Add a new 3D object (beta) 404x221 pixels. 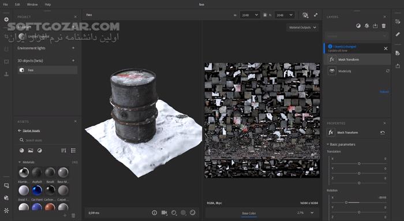(x=73, y=61)
